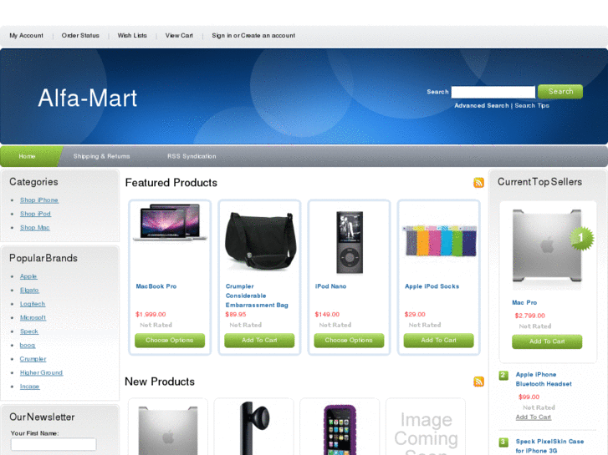The image size is (608, 455).
Task: Choose Options for MacBook Pro
Action: click(x=170, y=340)
